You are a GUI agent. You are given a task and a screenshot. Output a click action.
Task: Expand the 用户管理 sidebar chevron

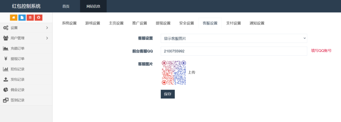point(47,38)
